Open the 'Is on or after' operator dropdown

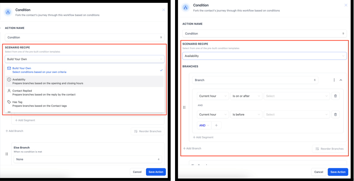(246, 96)
